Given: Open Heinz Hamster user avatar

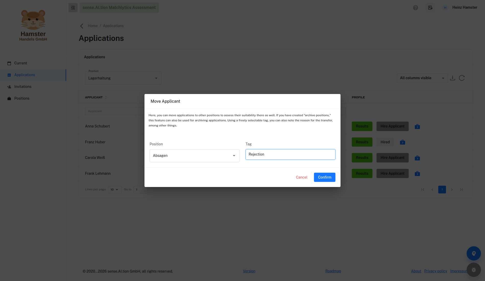Looking at the screenshot, I should pyautogui.click(x=445, y=8).
